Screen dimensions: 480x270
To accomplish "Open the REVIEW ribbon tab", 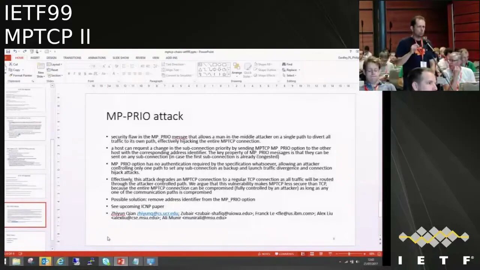I will tap(141, 58).
